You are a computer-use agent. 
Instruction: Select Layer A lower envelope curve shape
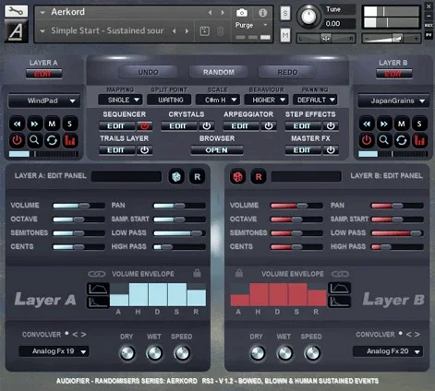point(98,302)
